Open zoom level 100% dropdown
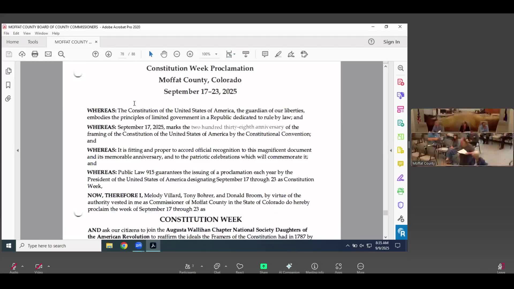The height and width of the screenshot is (289, 514). [x=216, y=54]
